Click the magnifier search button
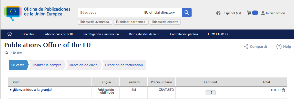Screen dimensions: 294x99 [187, 13]
